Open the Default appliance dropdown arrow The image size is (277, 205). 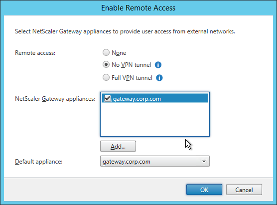pyautogui.click(x=204, y=161)
